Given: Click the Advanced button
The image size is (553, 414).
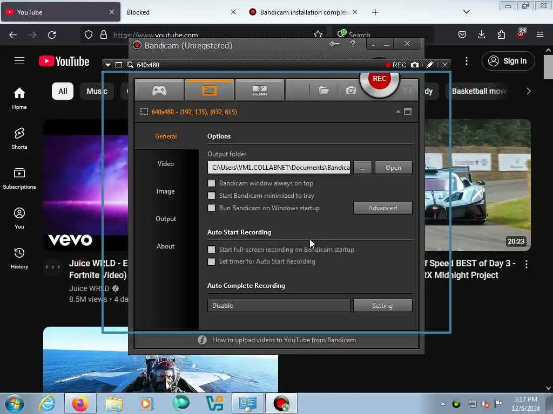Looking at the screenshot, I should [383, 208].
